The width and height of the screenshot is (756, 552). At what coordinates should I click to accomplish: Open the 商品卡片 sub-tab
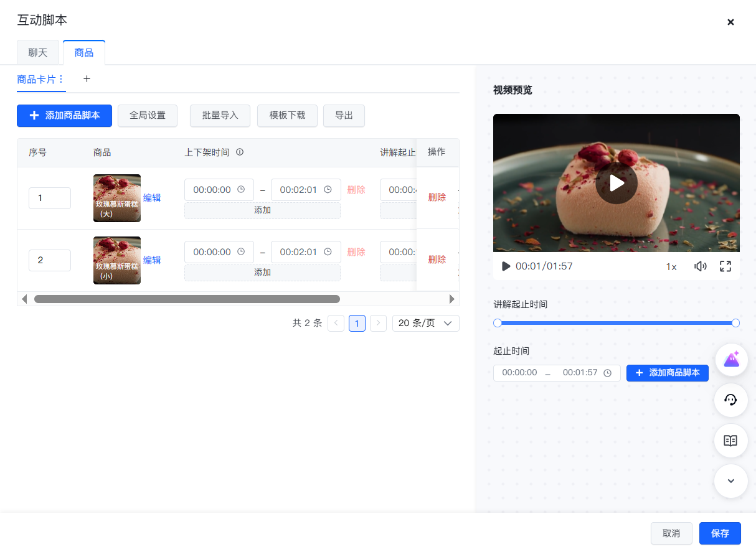36,79
